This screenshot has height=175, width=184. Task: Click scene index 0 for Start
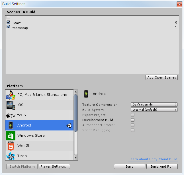[x=176, y=22]
